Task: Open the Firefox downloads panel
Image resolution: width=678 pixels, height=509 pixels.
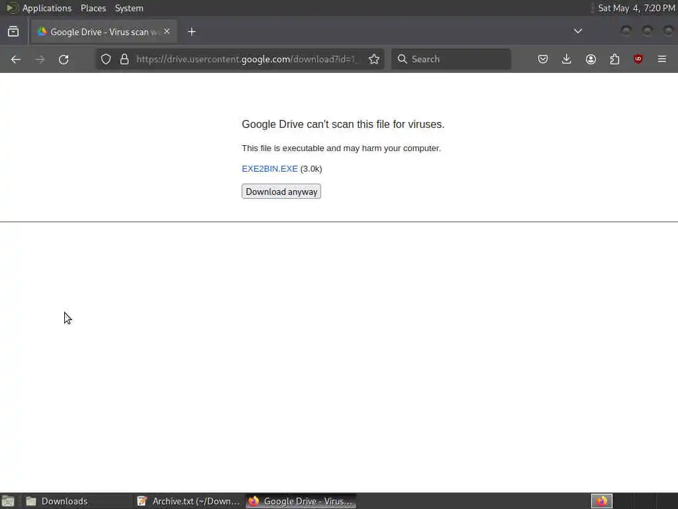Action: 567,59
